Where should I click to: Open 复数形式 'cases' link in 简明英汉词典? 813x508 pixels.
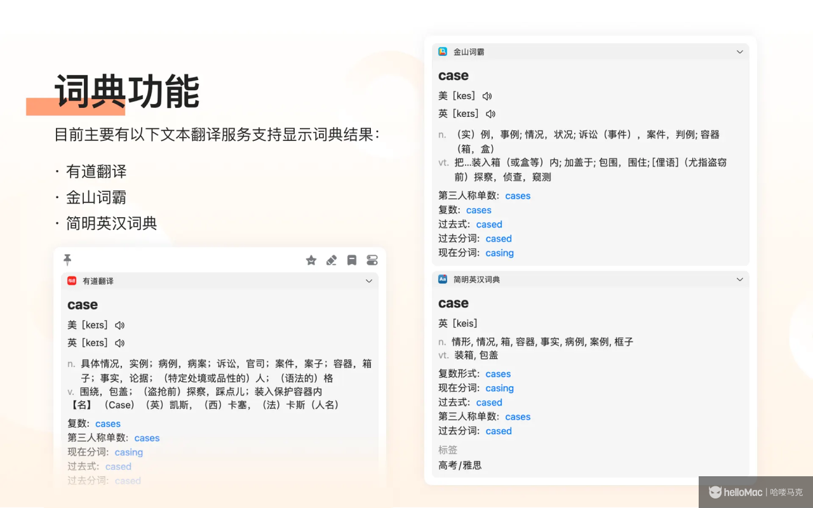[499, 374]
